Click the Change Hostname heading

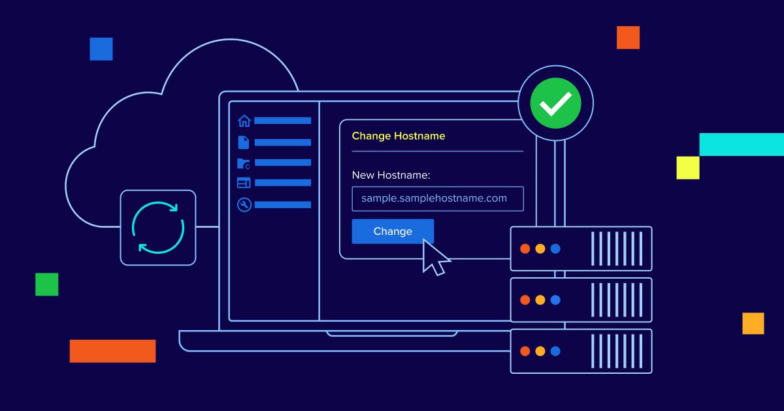[399, 136]
